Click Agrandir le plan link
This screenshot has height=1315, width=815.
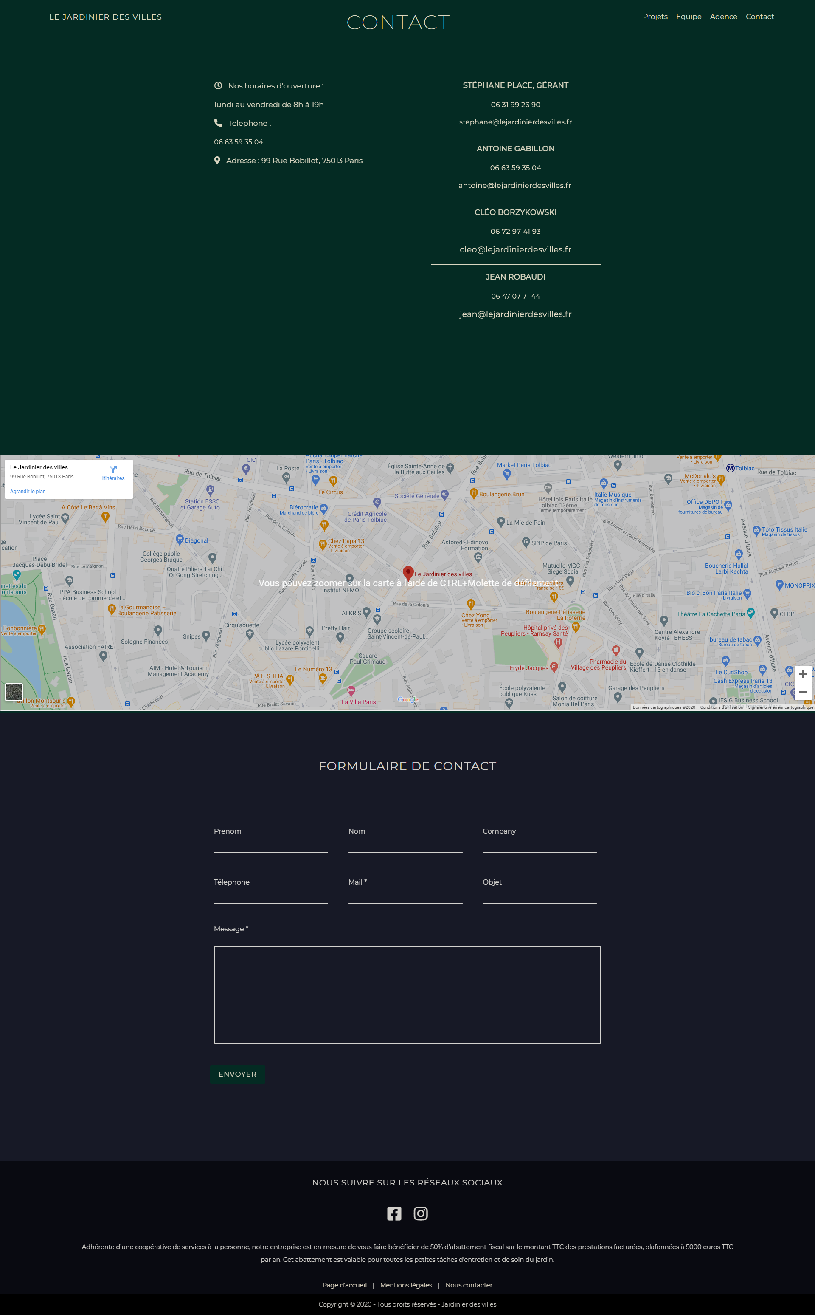[28, 491]
